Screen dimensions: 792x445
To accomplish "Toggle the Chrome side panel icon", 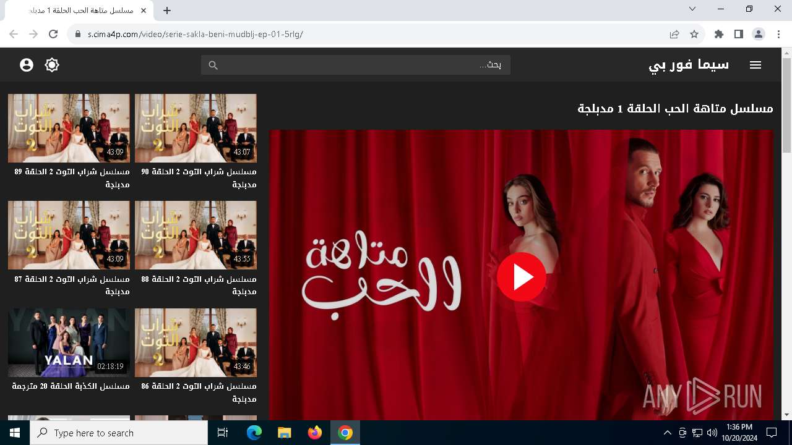I will point(739,34).
